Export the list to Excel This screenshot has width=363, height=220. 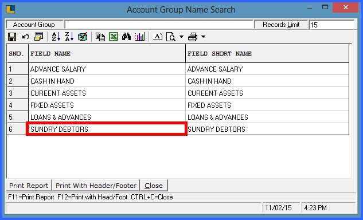114,37
